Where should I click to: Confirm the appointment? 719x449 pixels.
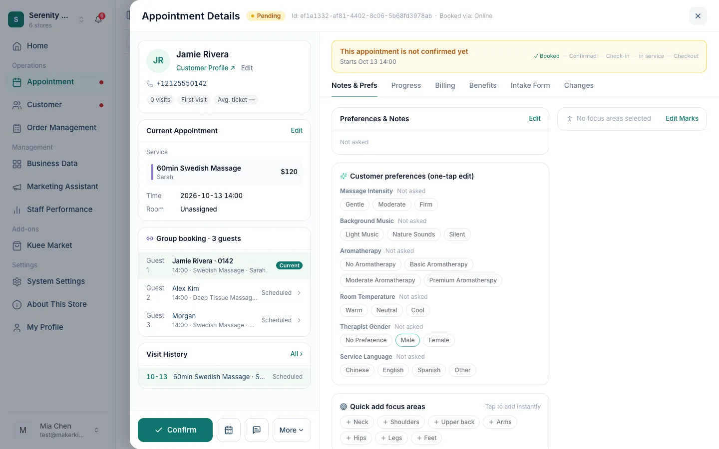click(x=175, y=430)
